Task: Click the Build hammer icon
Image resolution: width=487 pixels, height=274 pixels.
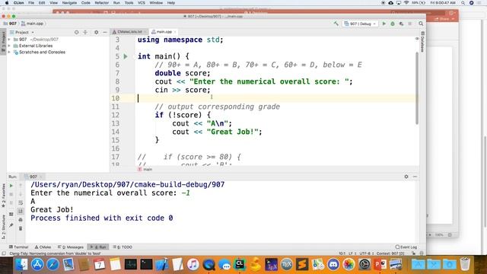Action: pyautogui.click(x=336, y=24)
